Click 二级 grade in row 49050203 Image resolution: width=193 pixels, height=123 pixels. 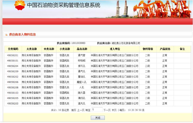click(147, 103)
